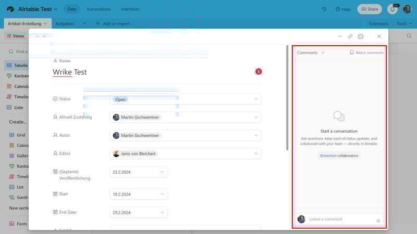Expand the Artikel-Erstellung table tab menu
The image size is (417, 234).
click(45, 23)
